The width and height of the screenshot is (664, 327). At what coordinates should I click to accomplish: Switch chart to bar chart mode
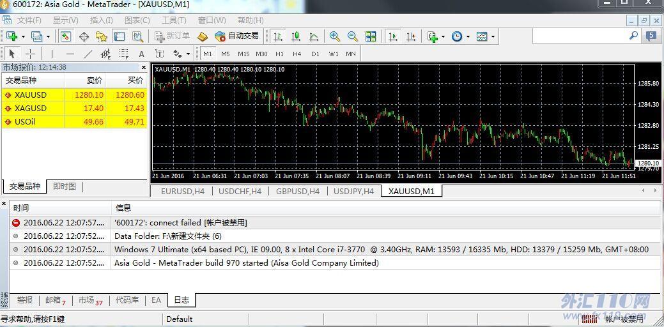278,36
